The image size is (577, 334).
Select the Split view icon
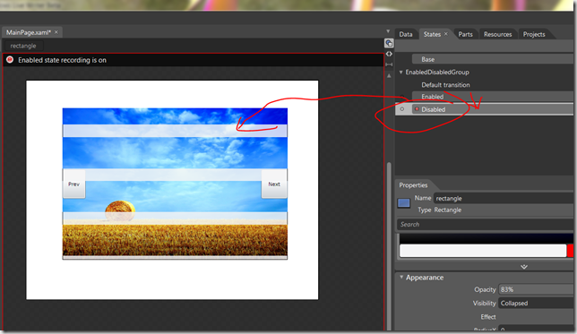tap(389, 64)
